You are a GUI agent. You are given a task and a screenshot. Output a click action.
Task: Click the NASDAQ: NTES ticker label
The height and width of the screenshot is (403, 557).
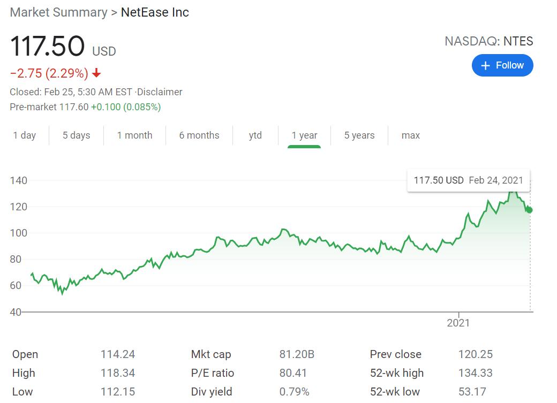pos(488,41)
